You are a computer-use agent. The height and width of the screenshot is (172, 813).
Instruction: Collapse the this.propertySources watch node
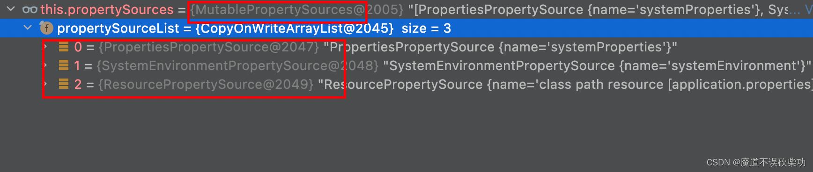pos(11,9)
